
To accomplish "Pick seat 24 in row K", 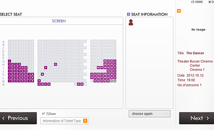I will tap(92, 74).
